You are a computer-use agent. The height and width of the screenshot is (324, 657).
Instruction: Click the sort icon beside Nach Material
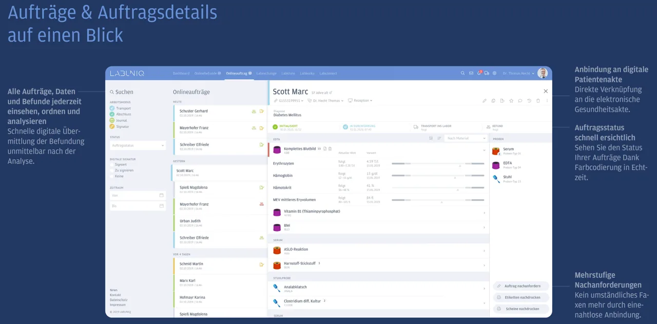point(439,138)
